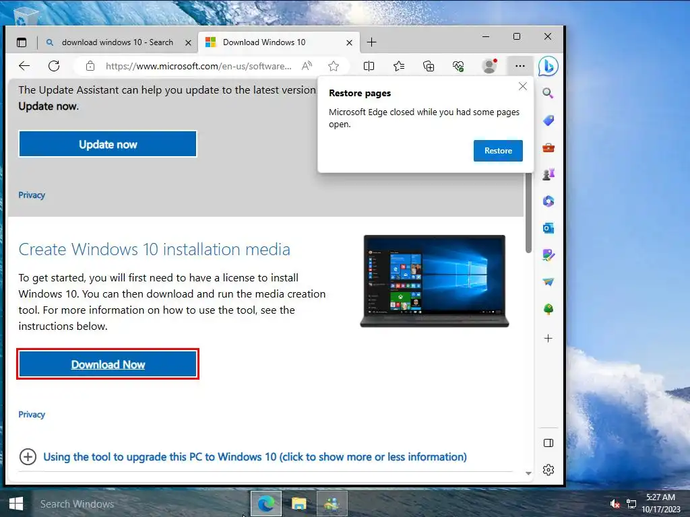The height and width of the screenshot is (517, 690).
Task: Close the download windows 10 Search tab
Action: click(x=189, y=42)
